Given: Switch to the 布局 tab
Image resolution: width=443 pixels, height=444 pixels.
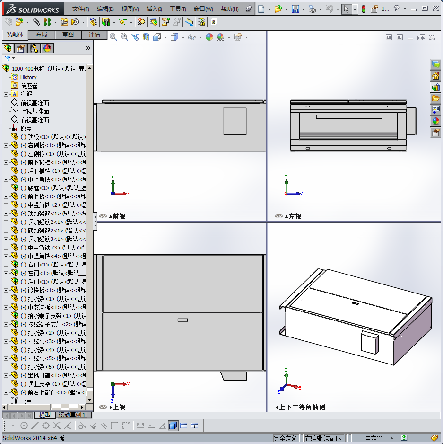Looking at the screenshot, I should tap(41, 35).
